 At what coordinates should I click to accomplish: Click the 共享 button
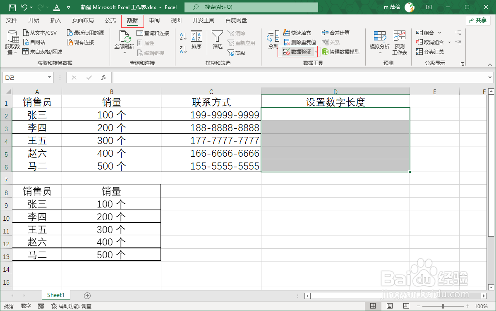tap(478, 20)
